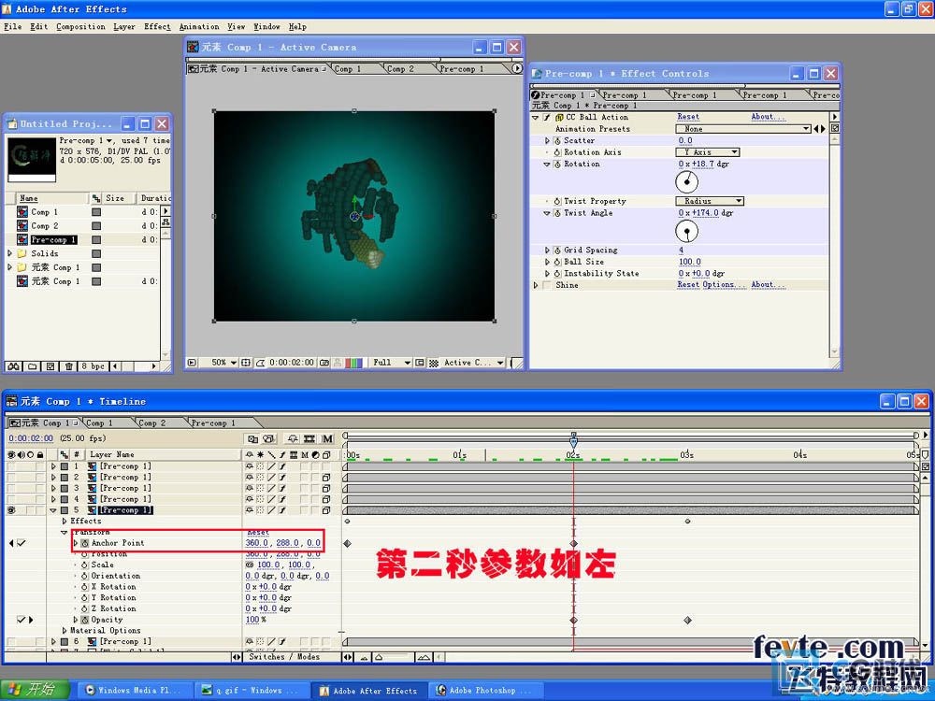Toggle the Opacity keyframe checkbox

[21, 620]
